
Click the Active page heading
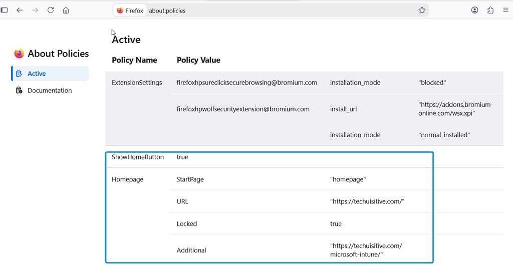click(126, 40)
